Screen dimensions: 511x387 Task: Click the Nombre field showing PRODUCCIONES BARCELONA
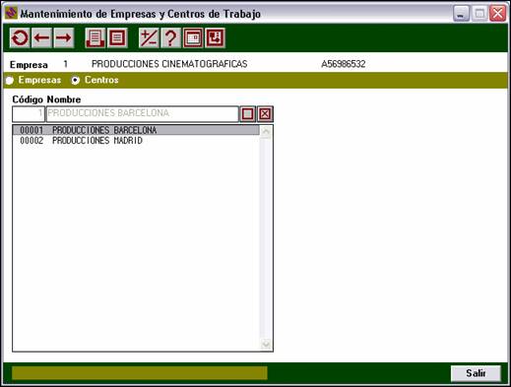coord(143,114)
